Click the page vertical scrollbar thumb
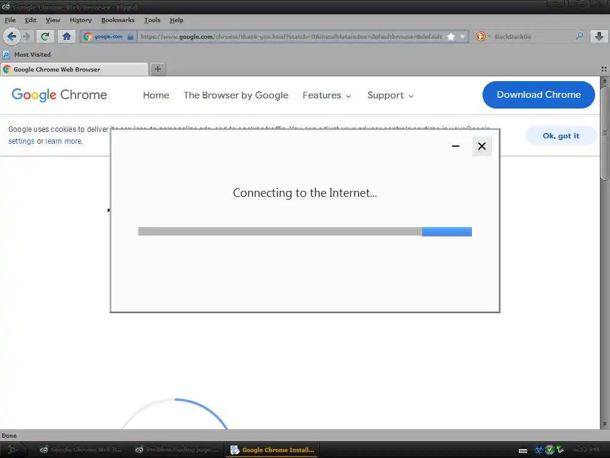This screenshot has width=610, height=458. pyautogui.click(x=605, y=133)
